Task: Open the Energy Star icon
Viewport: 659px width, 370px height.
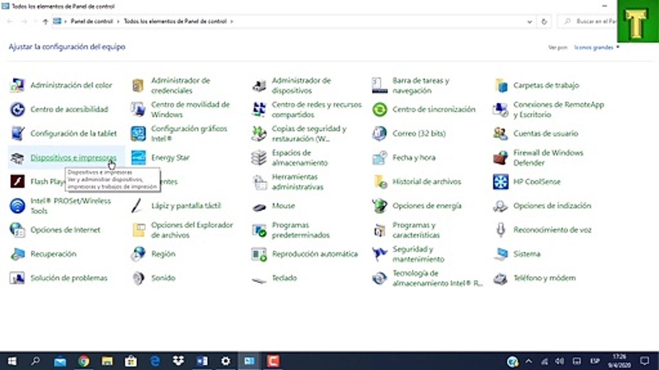Action: (x=138, y=158)
